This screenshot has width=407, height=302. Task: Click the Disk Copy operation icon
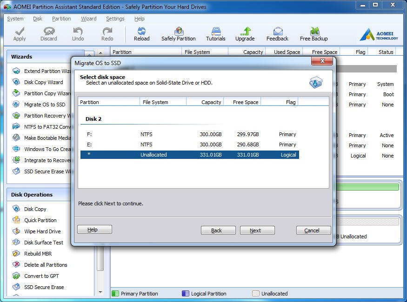click(16, 209)
